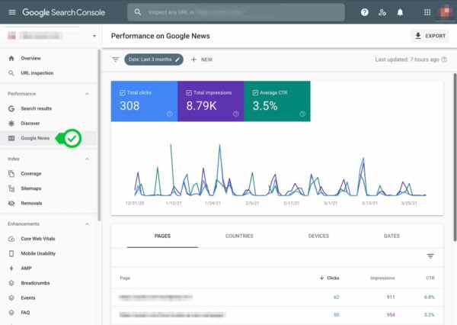Open the hamburger main menu

tap(11, 12)
